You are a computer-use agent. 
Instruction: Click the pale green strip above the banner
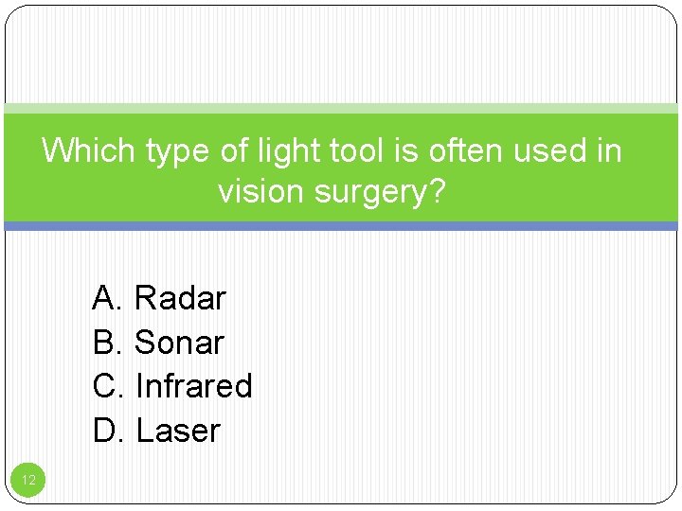tap(341, 108)
